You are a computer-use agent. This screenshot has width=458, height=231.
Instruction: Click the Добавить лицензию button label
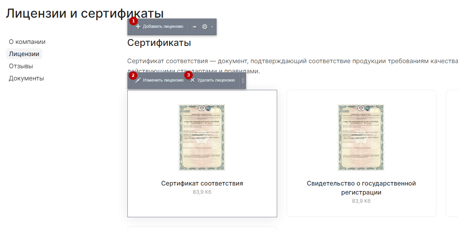(163, 27)
